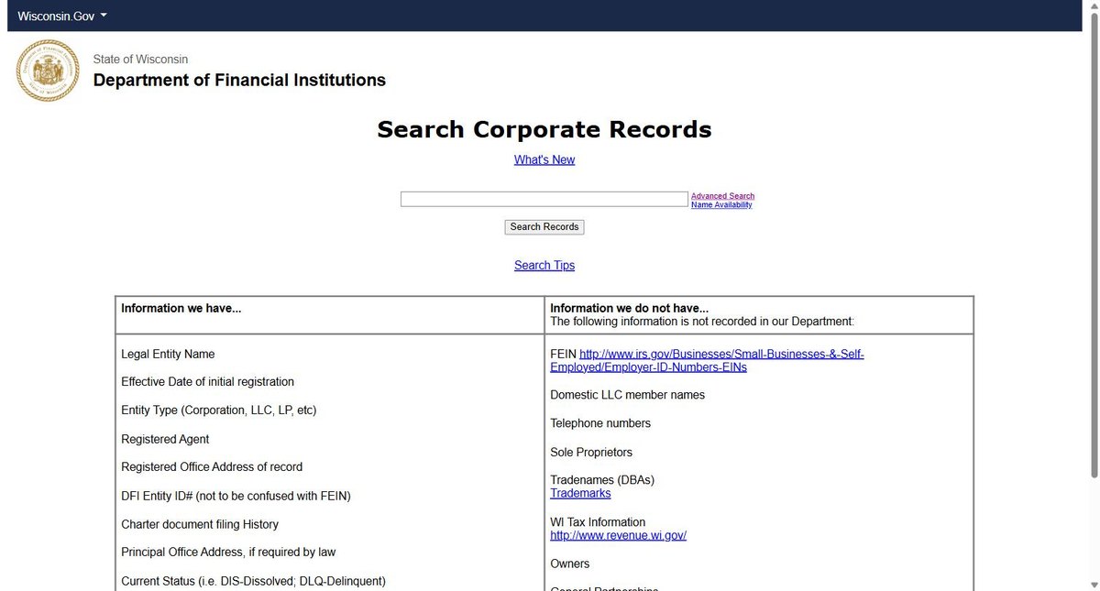Select the 'Sole Proprietors' text
1100x591 pixels.
point(591,453)
